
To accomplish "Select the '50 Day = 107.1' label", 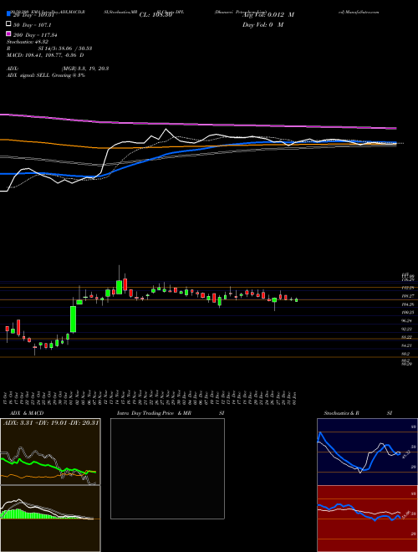I will (x=32, y=25).
